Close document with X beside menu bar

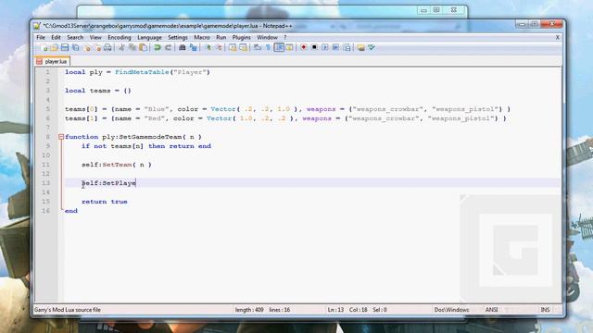[x=557, y=37]
